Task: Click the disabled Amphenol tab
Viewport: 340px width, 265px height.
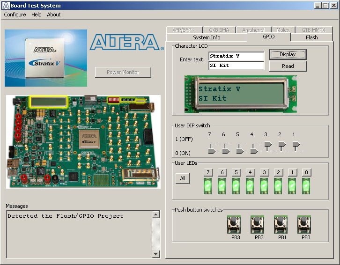Action: point(253,30)
